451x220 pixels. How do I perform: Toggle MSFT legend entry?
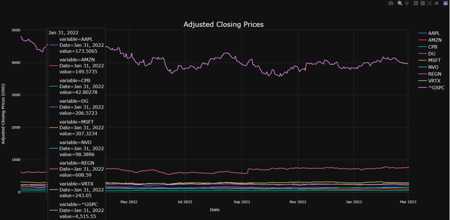[x=435, y=60]
